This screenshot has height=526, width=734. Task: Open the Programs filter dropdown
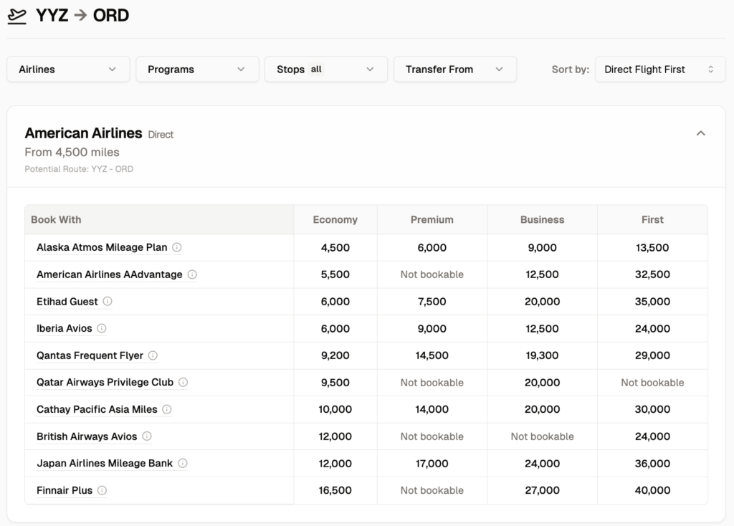197,70
